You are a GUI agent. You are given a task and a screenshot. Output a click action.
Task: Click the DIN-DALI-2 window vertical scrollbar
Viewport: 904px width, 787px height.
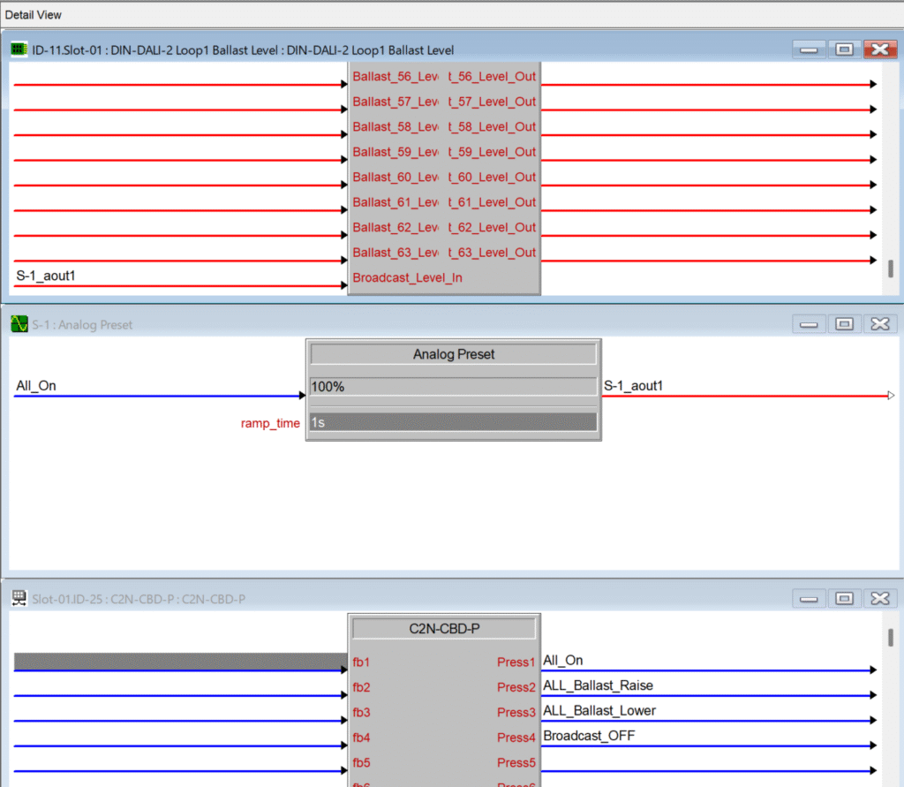[890, 269]
